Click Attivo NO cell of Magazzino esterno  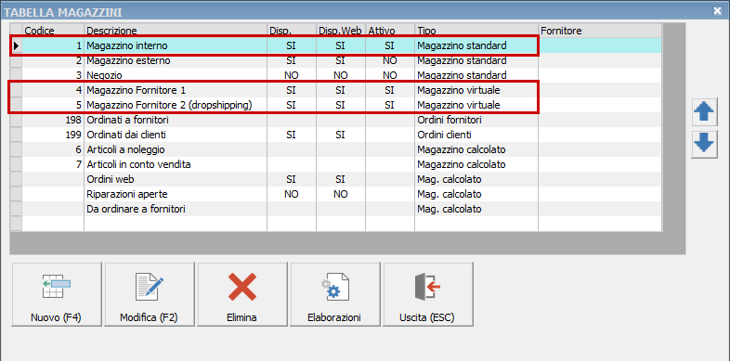[390, 61]
